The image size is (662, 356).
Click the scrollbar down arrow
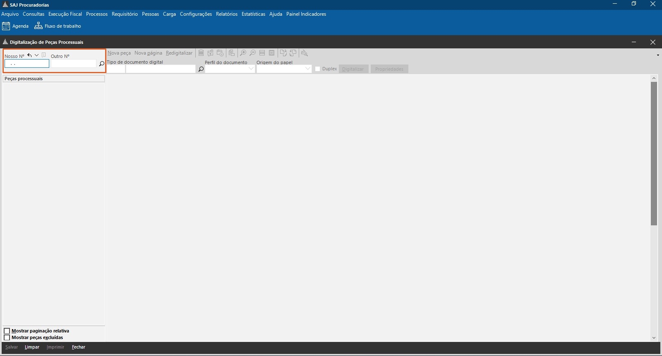click(654, 338)
